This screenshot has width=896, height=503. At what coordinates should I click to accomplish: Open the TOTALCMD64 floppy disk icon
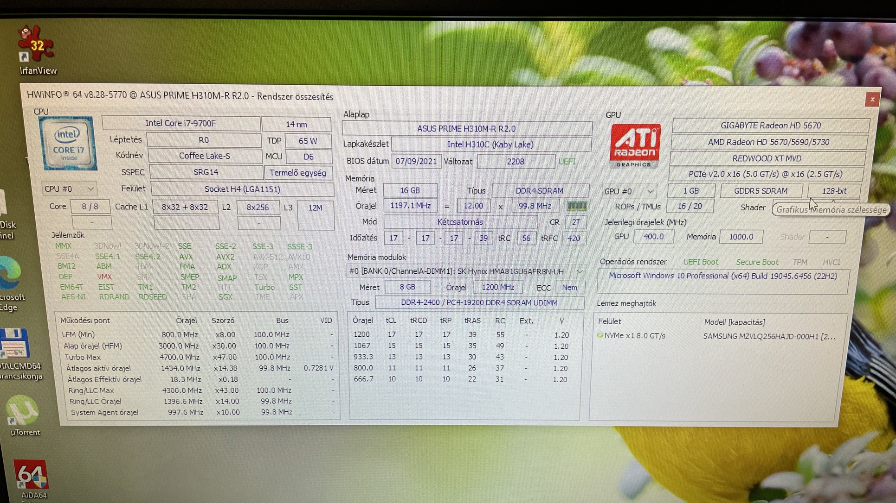[x=15, y=344]
